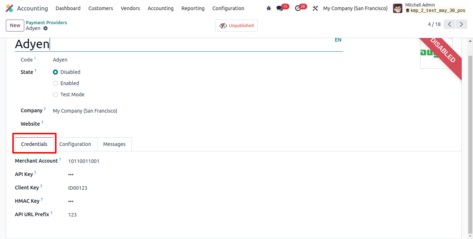473x239 pixels.
Task: Open the Vendors menu
Action: [130, 8]
